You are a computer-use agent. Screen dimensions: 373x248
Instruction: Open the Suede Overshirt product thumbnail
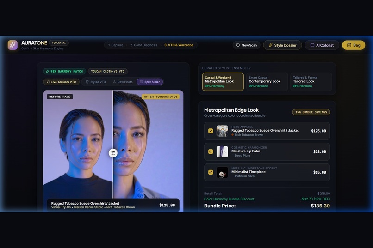click(x=222, y=131)
